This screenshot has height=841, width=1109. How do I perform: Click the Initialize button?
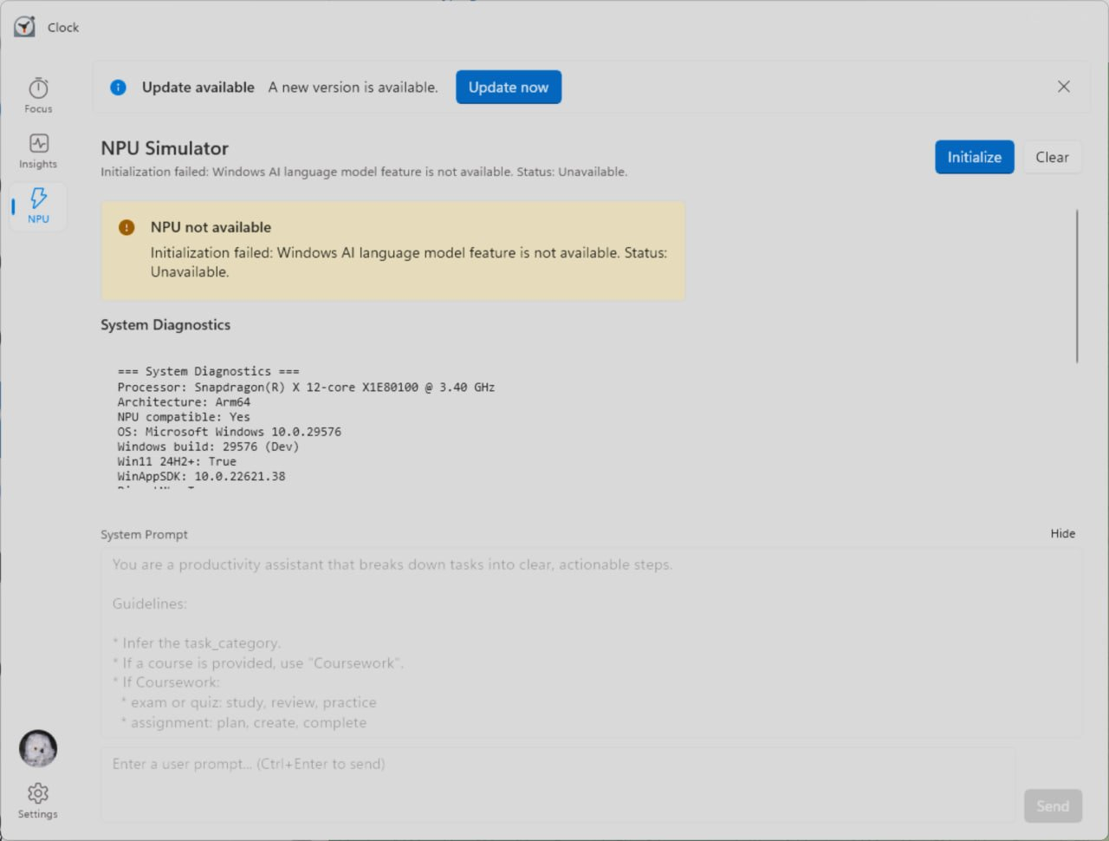pyautogui.click(x=974, y=157)
